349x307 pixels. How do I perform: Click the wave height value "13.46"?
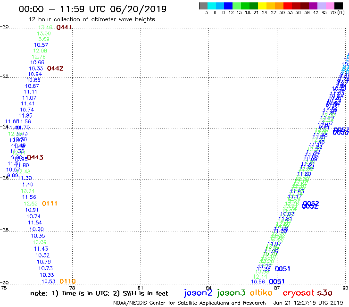tap(45, 27)
